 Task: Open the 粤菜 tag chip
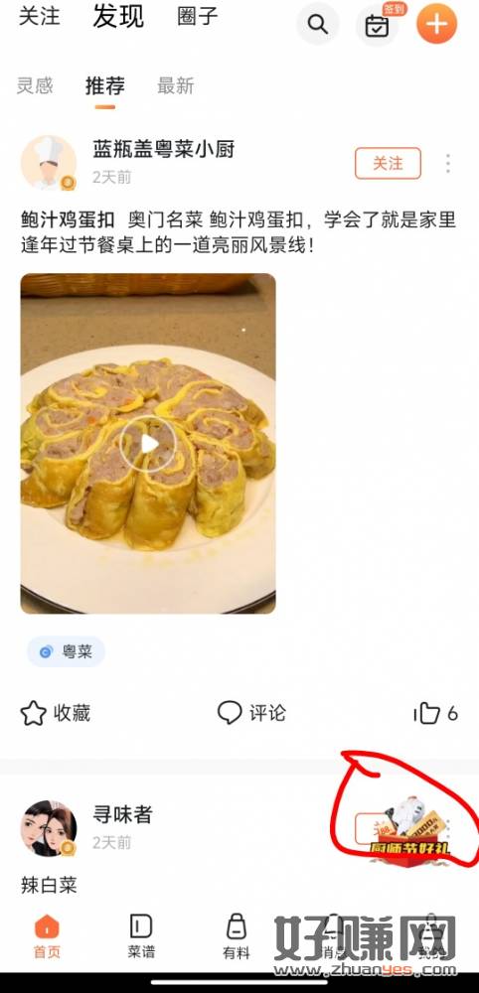66,651
